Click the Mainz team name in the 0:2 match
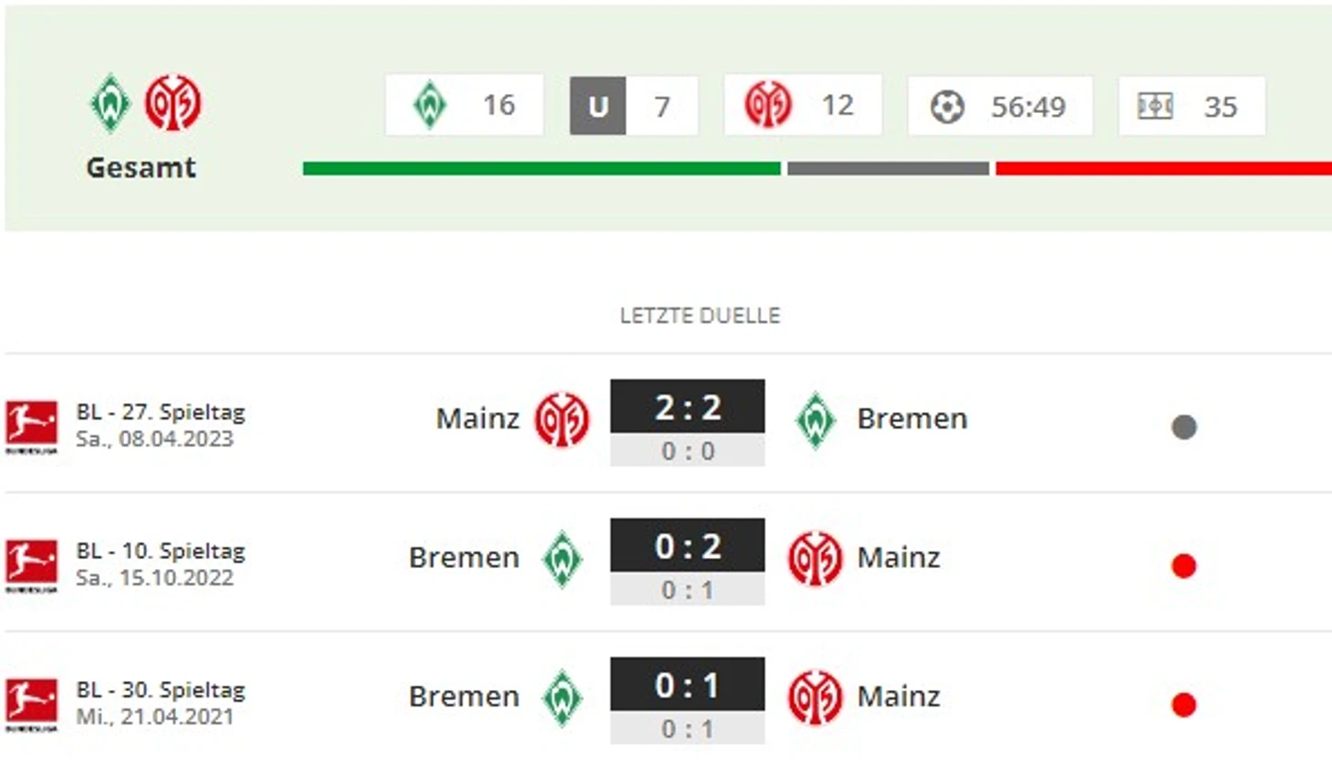This screenshot has height=764, width=1332. (x=898, y=557)
